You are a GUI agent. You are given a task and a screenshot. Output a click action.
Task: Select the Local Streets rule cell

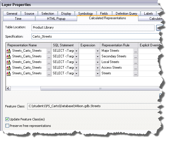[x=117, y=62]
